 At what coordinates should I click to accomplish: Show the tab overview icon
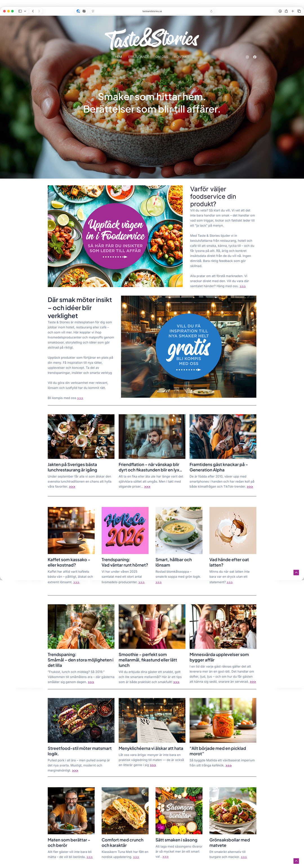[x=299, y=11]
